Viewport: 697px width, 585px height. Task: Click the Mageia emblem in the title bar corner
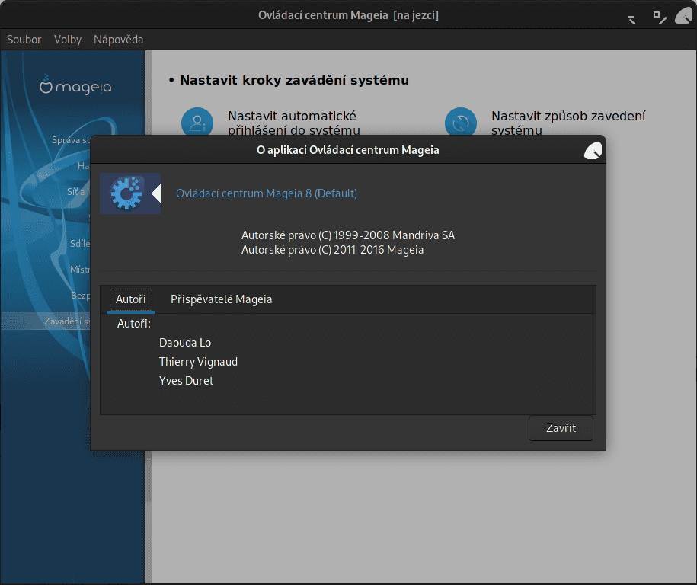click(682, 14)
